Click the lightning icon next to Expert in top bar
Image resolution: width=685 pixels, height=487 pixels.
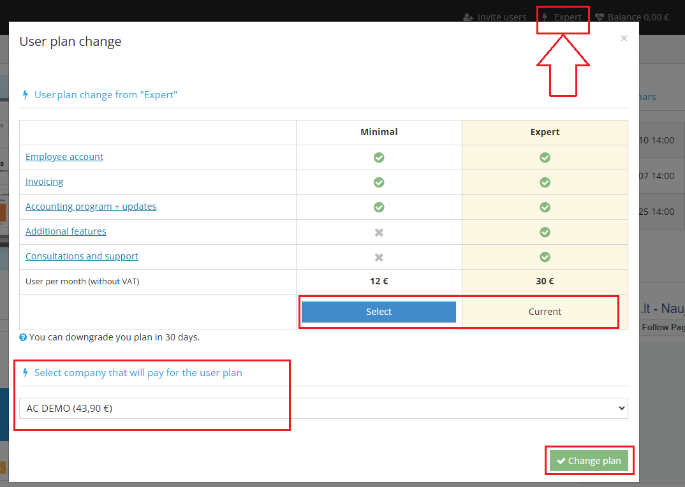(x=545, y=17)
